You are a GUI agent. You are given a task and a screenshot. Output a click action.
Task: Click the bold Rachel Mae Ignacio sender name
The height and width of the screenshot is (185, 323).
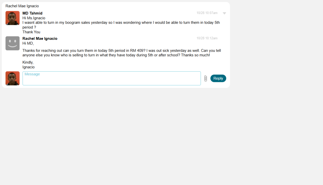pyautogui.click(x=40, y=39)
